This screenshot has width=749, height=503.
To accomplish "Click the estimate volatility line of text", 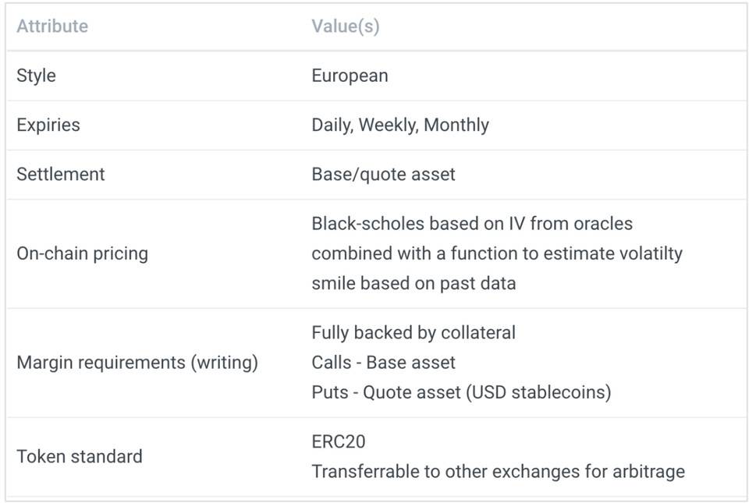I will (x=497, y=253).
